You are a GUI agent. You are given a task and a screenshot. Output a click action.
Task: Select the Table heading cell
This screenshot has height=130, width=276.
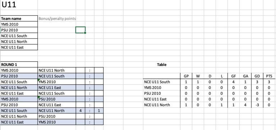162,64
